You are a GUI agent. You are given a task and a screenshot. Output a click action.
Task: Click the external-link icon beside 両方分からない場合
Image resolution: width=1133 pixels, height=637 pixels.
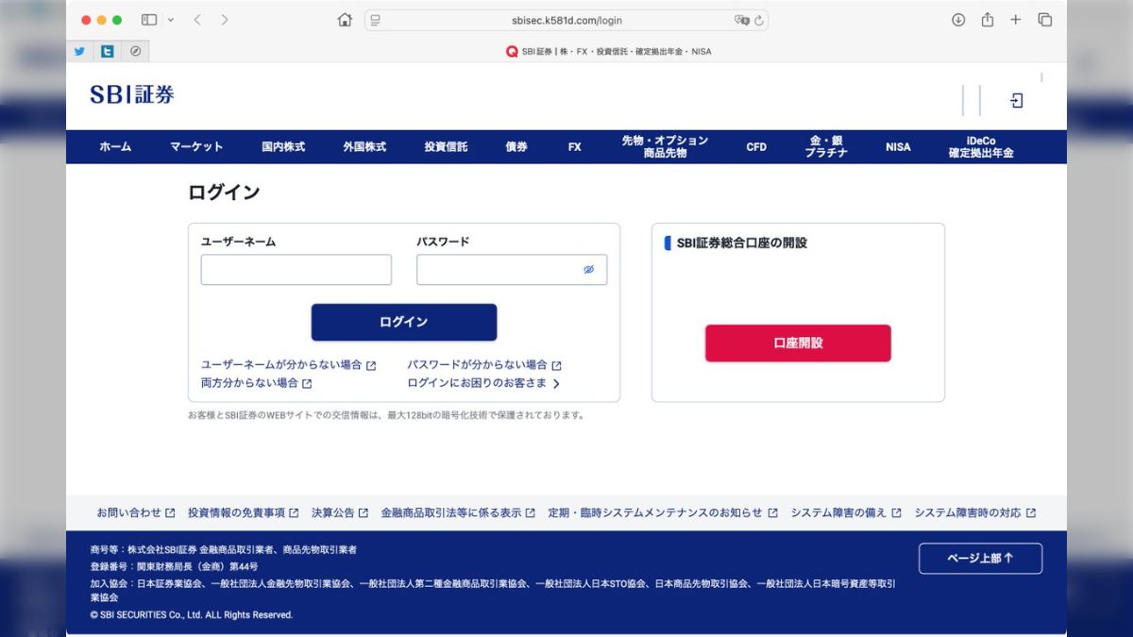[x=307, y=384]
